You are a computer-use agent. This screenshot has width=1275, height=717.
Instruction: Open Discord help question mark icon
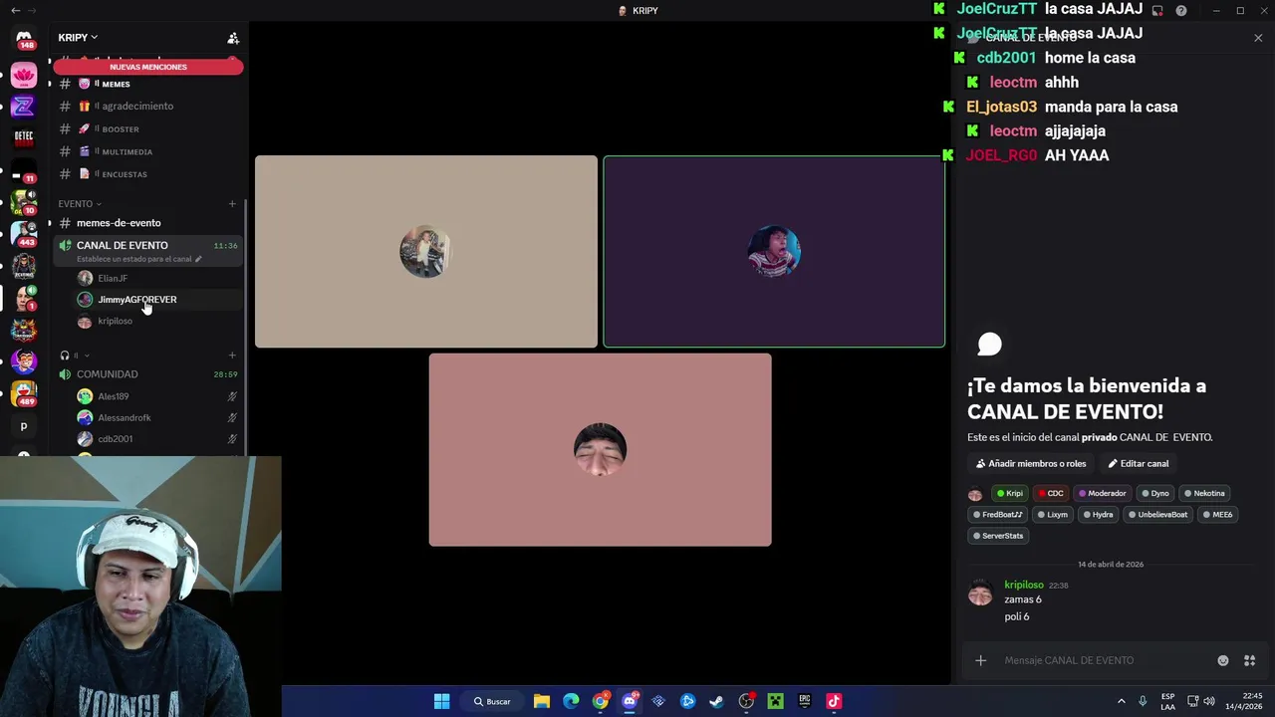point(1181,10)
